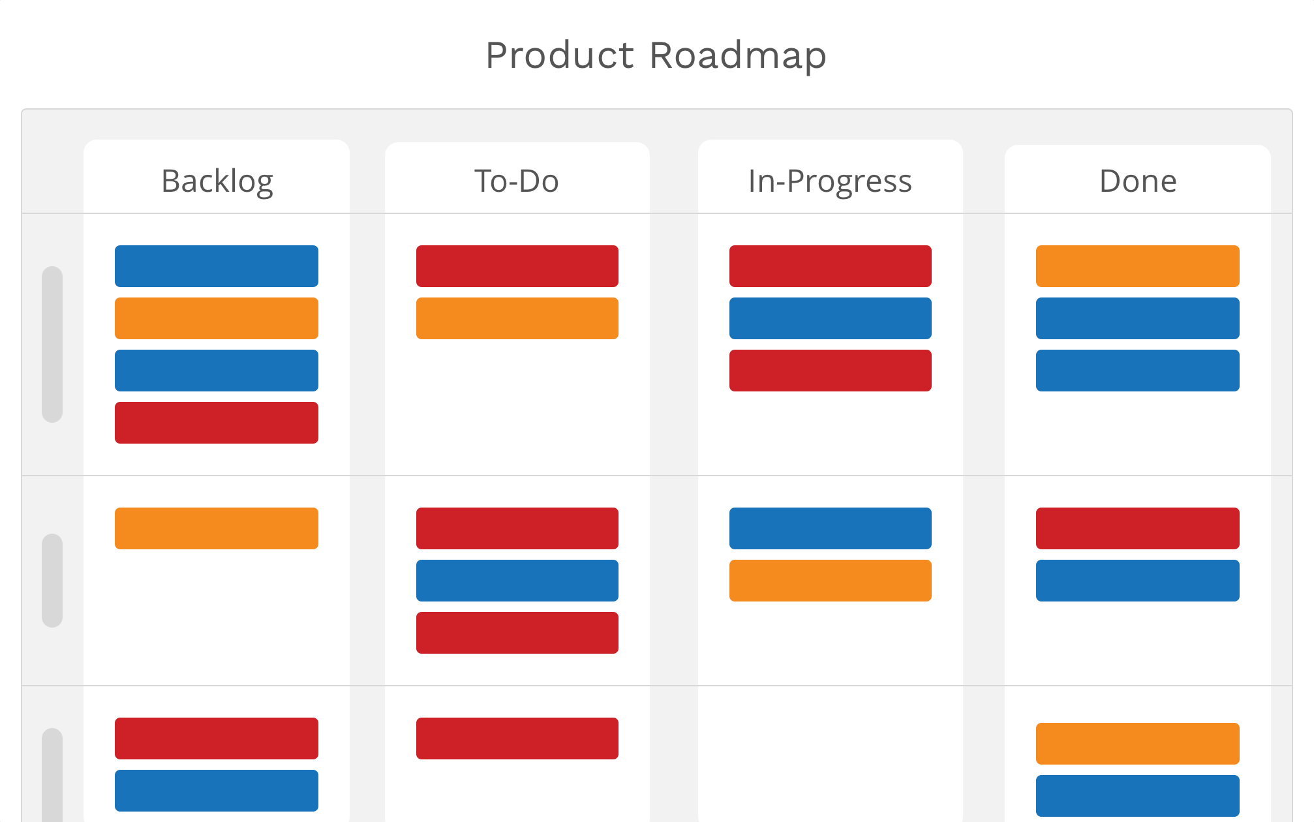The image size is (1314, 822).
Task: Open orange card in In-Progress's second row
Action: click(831, 581)
